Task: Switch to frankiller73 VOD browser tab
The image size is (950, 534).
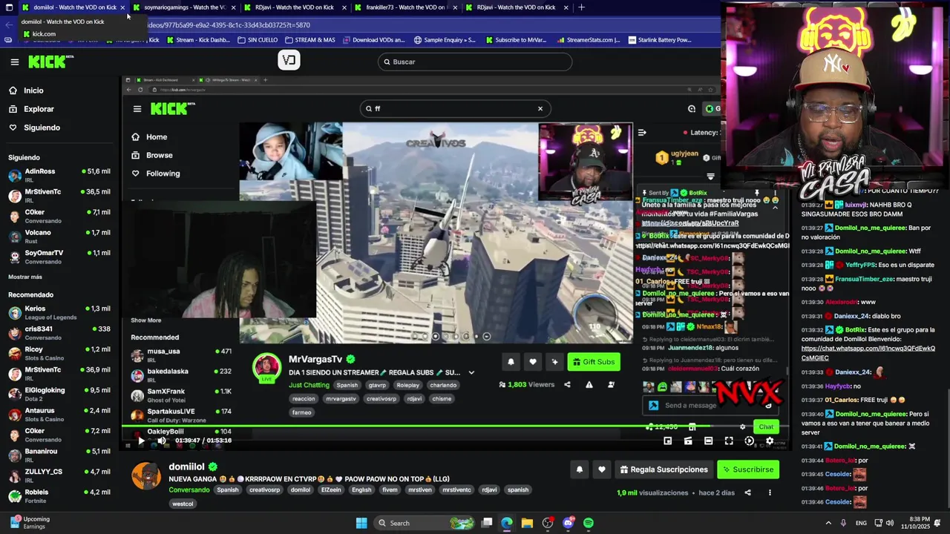Action: click(x=406, y=7)
